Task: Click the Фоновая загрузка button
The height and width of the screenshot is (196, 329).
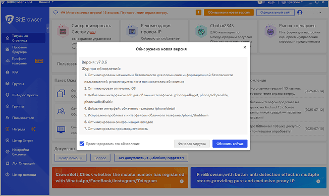Action: [x=192, y=144]
